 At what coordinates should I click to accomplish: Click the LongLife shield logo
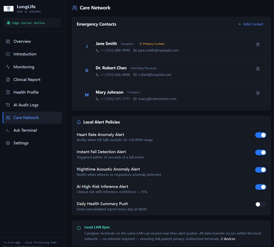(x=8, y=9)
